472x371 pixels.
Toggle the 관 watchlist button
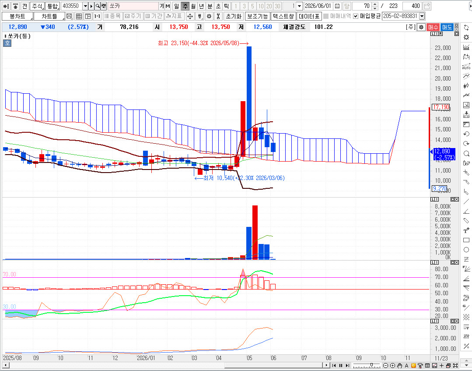point(103,6)
